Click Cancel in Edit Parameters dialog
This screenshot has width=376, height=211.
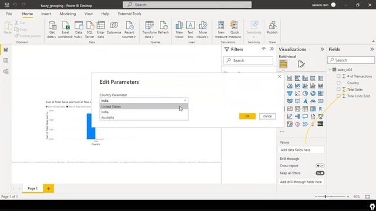pos(267,116)
